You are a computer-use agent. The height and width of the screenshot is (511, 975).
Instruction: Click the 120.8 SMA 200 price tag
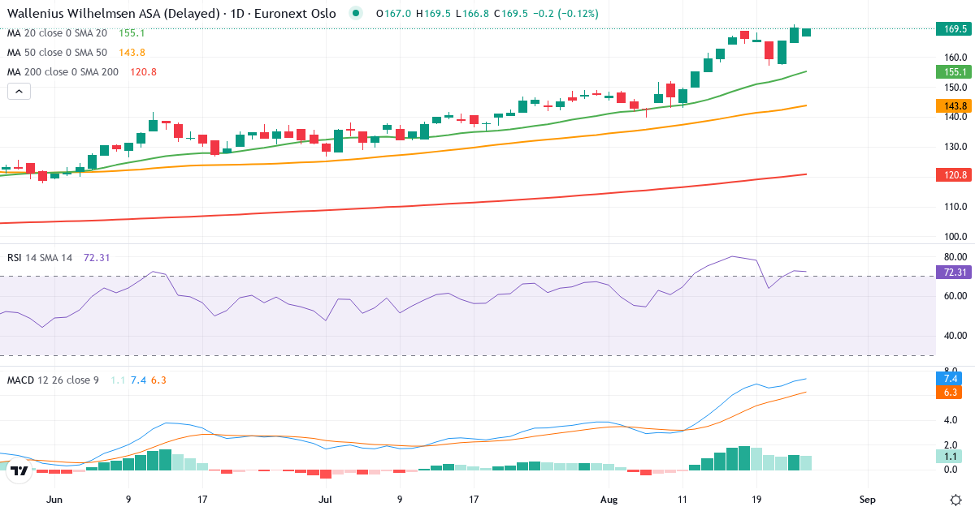coord(953,175)
